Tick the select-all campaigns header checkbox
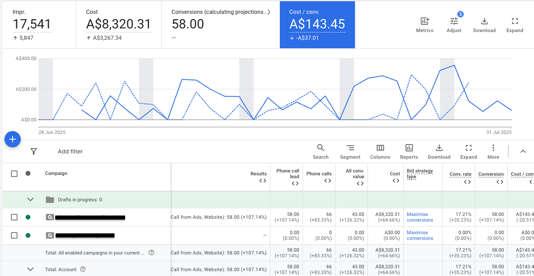534x276 pixels. pyautogui.click(x=14, y=174)
